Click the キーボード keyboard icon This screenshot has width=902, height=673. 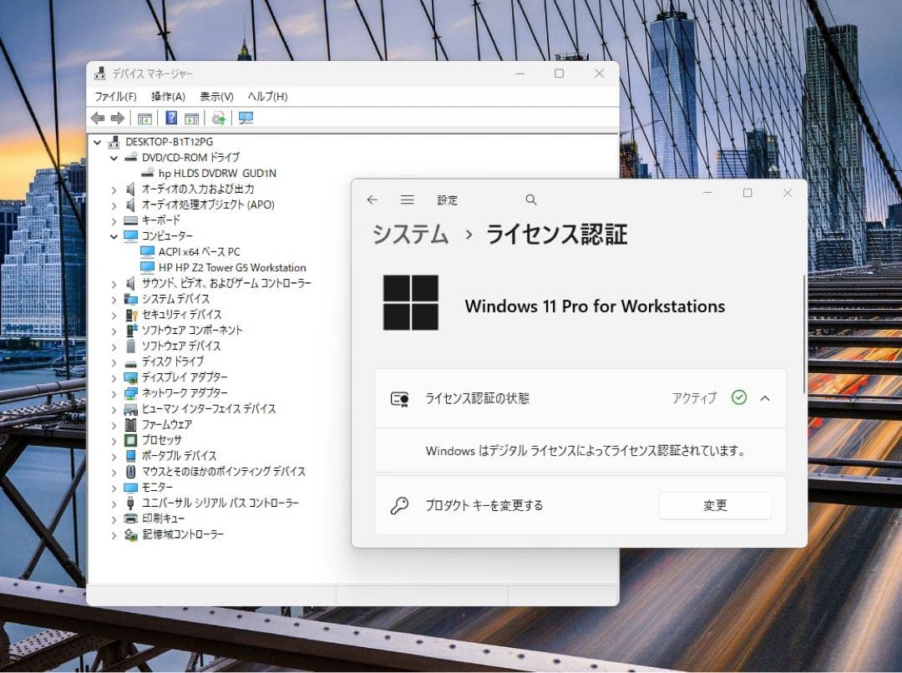click(131, 220)
